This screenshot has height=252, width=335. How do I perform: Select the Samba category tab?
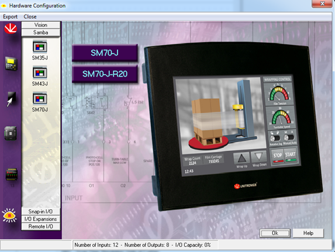pos(40,33)
